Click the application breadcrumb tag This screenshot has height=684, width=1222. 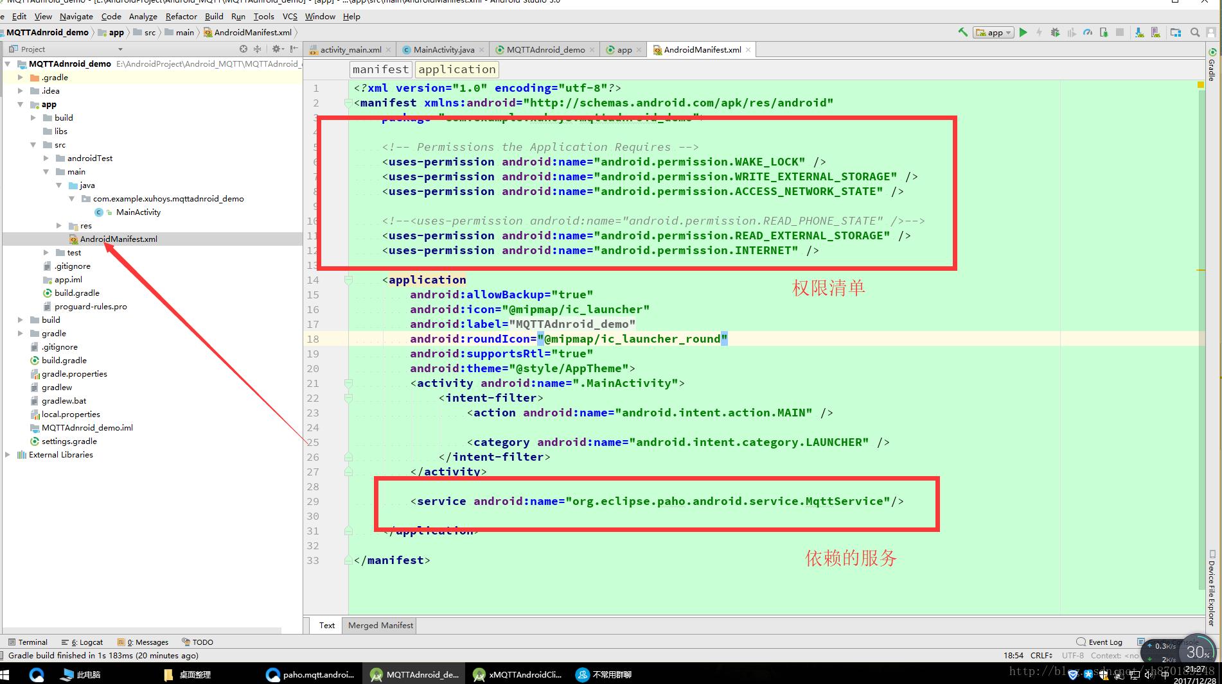pos(456,69)
